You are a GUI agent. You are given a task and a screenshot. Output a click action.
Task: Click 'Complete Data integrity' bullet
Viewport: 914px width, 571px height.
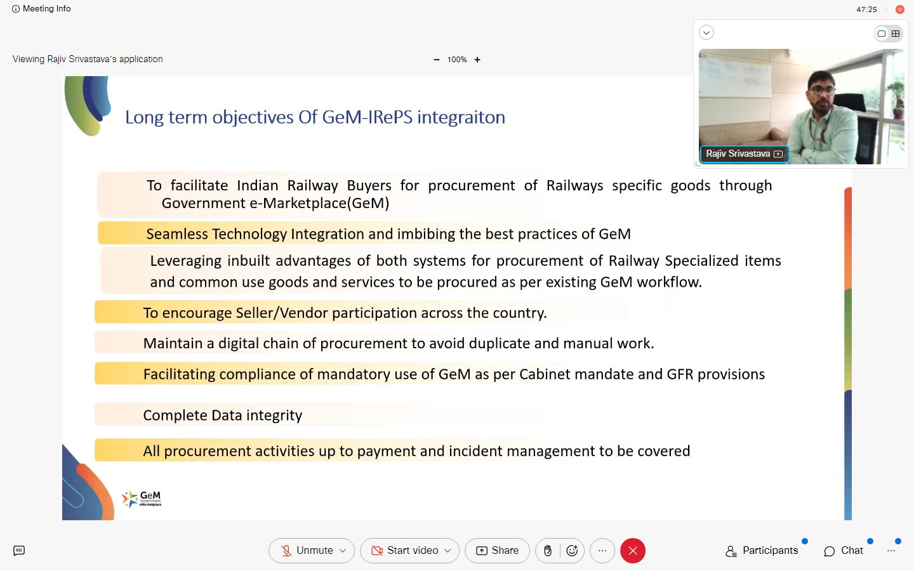(x=223, y=415)
